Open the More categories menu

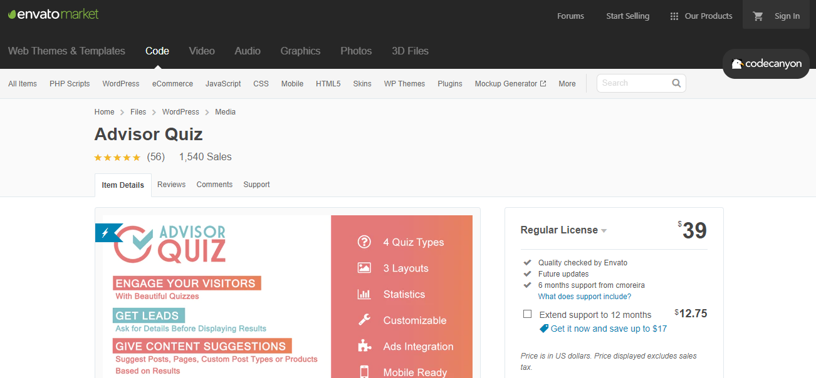pyautogui.click(x=567, y=84)
